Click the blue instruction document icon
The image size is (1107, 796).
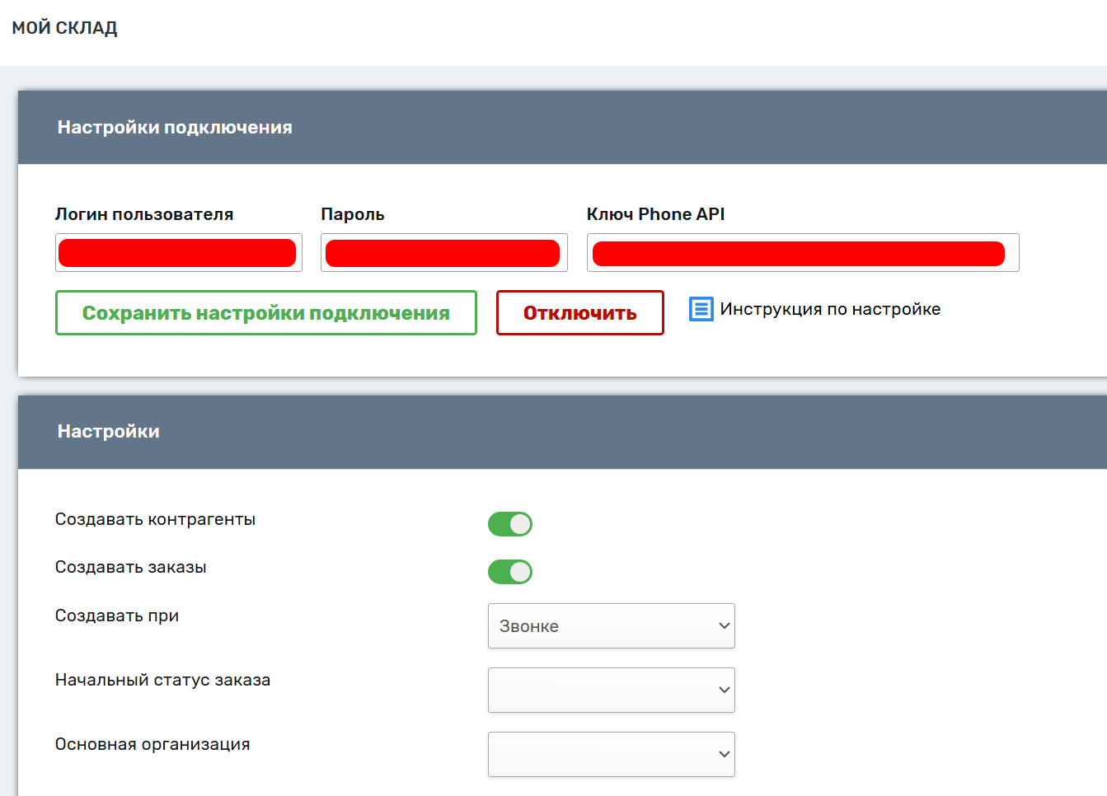(x=701, y=309)
